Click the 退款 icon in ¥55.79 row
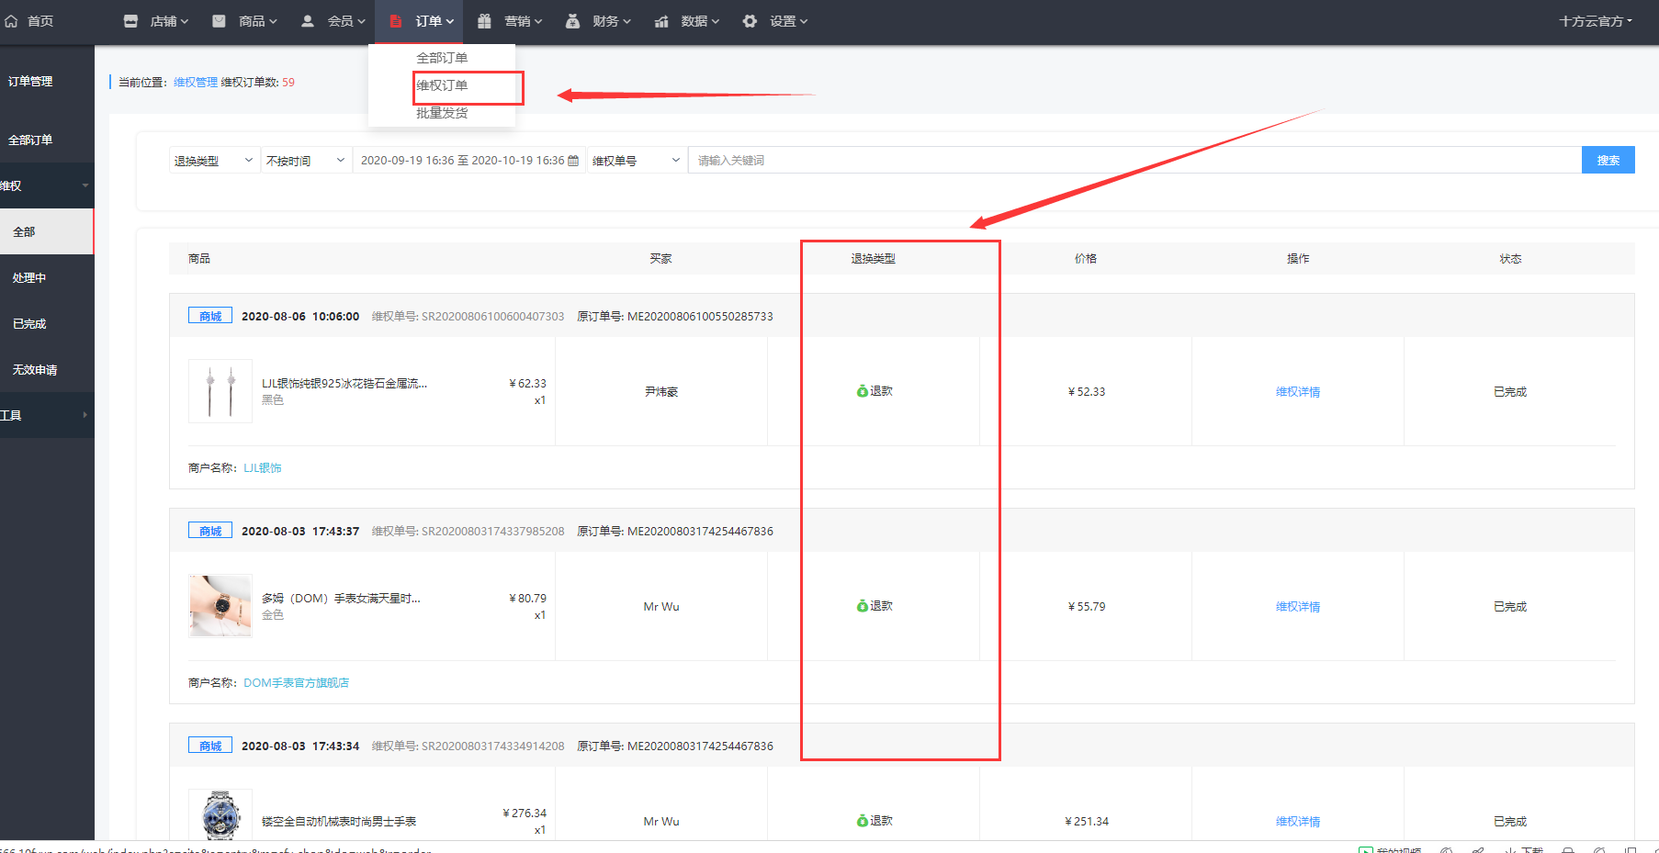Screen dimensions: 1659x853 pyautogui.click(x=863, y=606)
